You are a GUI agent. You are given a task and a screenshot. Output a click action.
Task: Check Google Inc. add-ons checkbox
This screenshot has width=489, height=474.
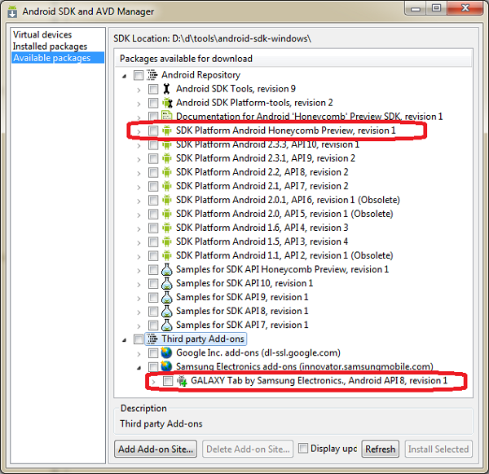click(153, 352)
